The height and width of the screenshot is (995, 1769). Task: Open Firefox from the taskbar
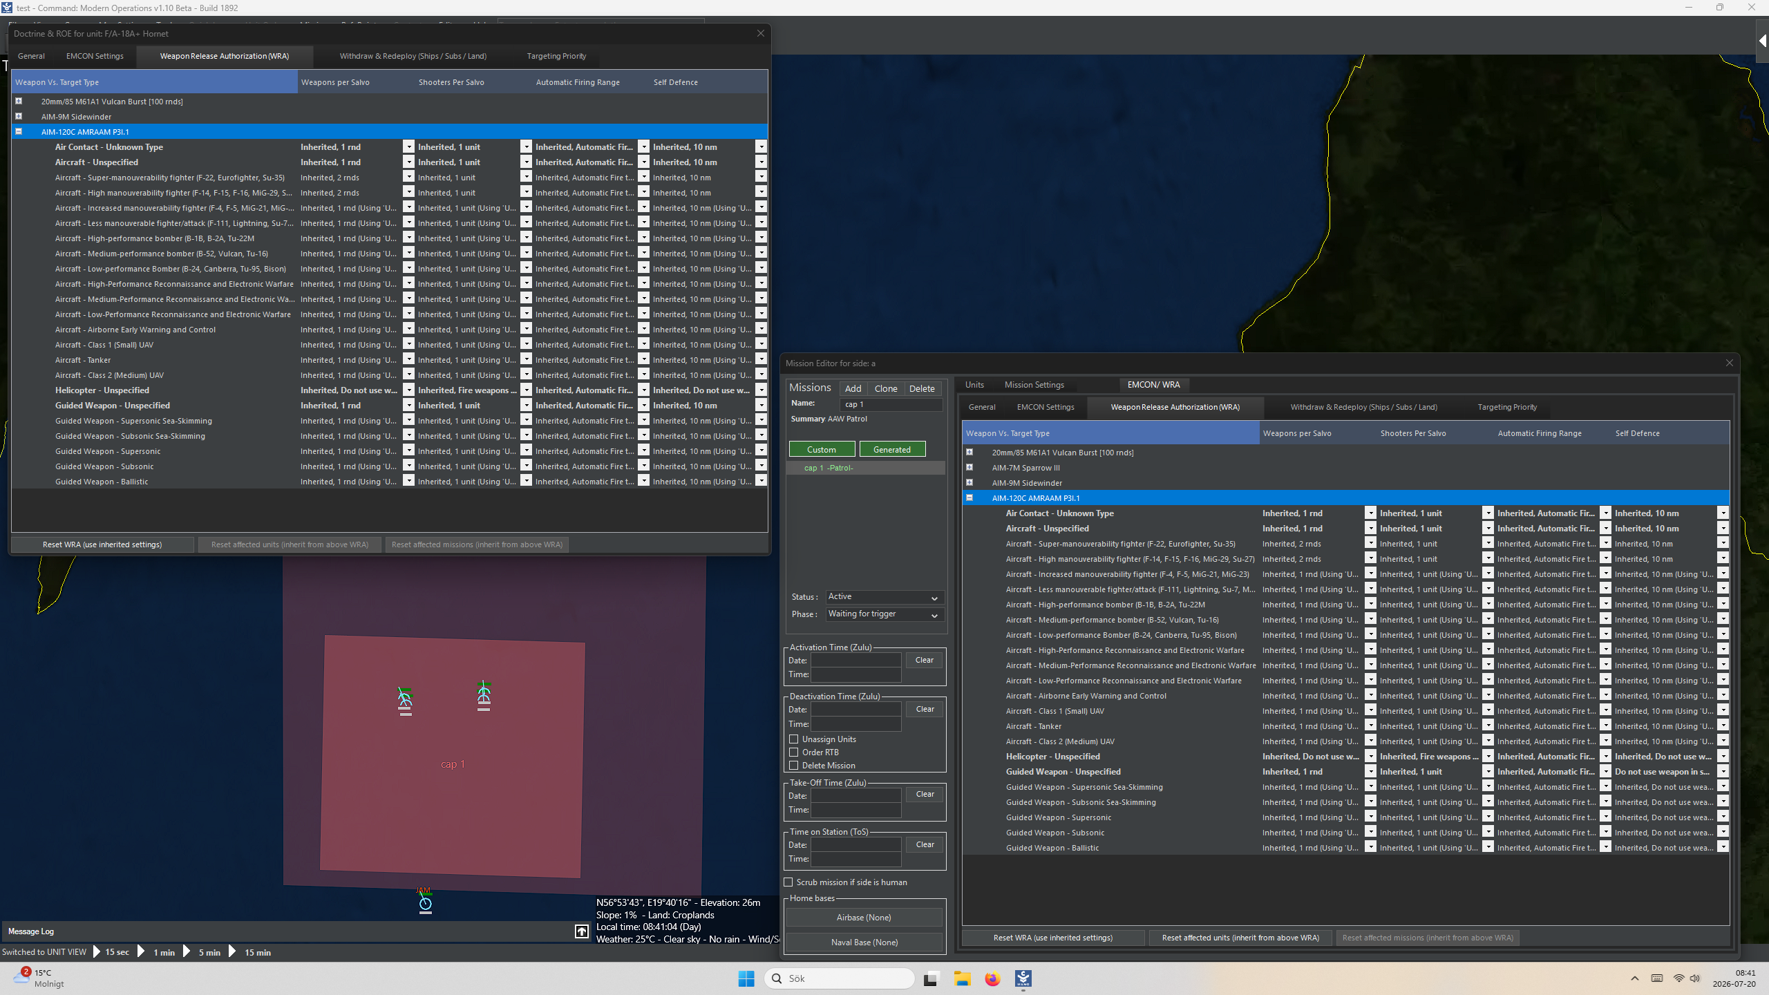tap(992, 978)
